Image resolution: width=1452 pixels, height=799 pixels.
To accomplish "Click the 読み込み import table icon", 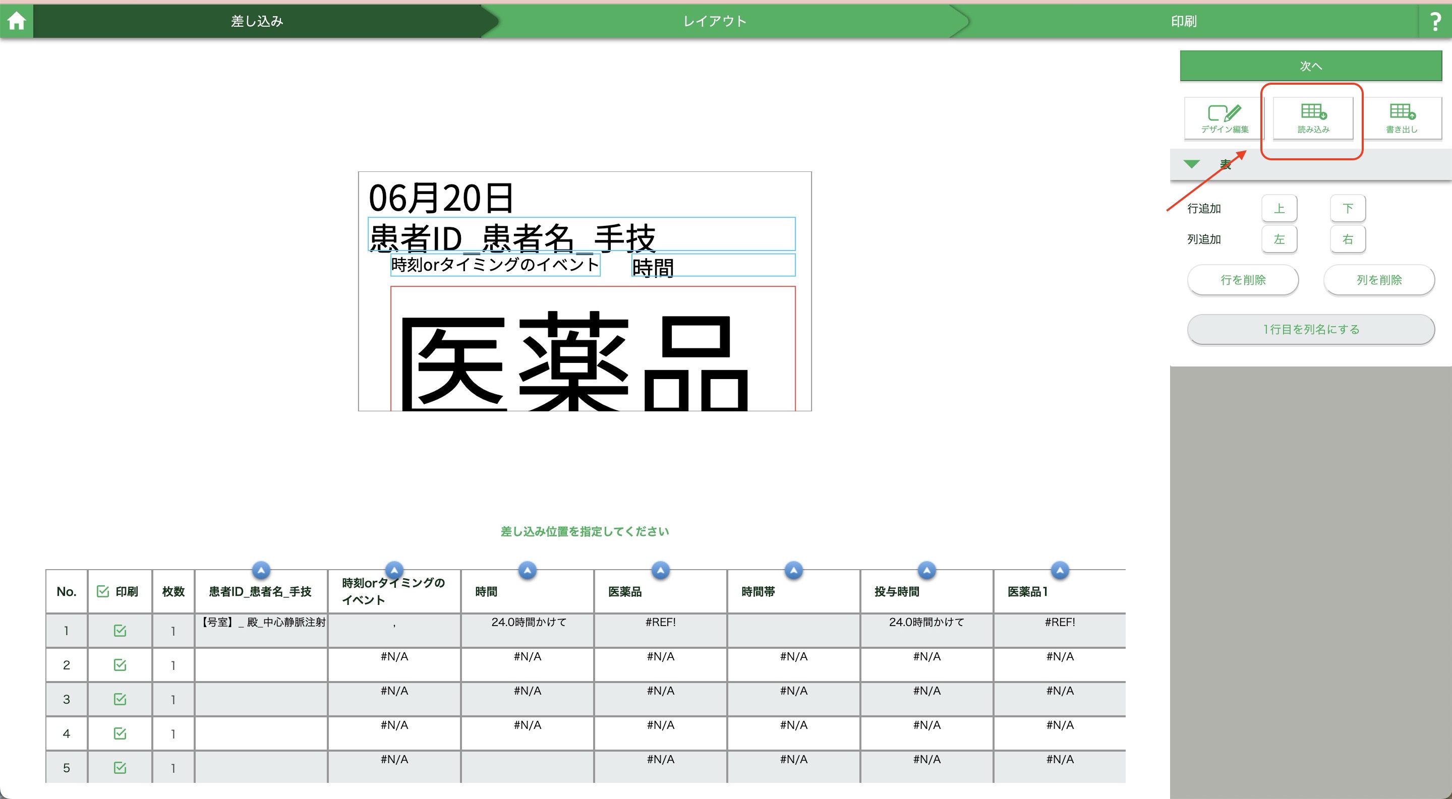I will [x=1313, y=117].
